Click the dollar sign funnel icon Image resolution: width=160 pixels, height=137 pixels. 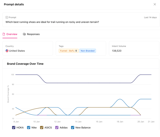(76, 51)
